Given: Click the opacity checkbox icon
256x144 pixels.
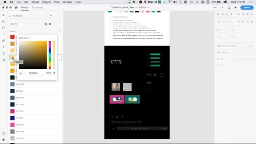Looking at the screenshot, I should [x=218, y=59].
